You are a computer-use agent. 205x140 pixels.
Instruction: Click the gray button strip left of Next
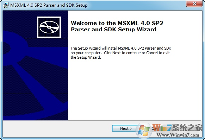[57, 129]
